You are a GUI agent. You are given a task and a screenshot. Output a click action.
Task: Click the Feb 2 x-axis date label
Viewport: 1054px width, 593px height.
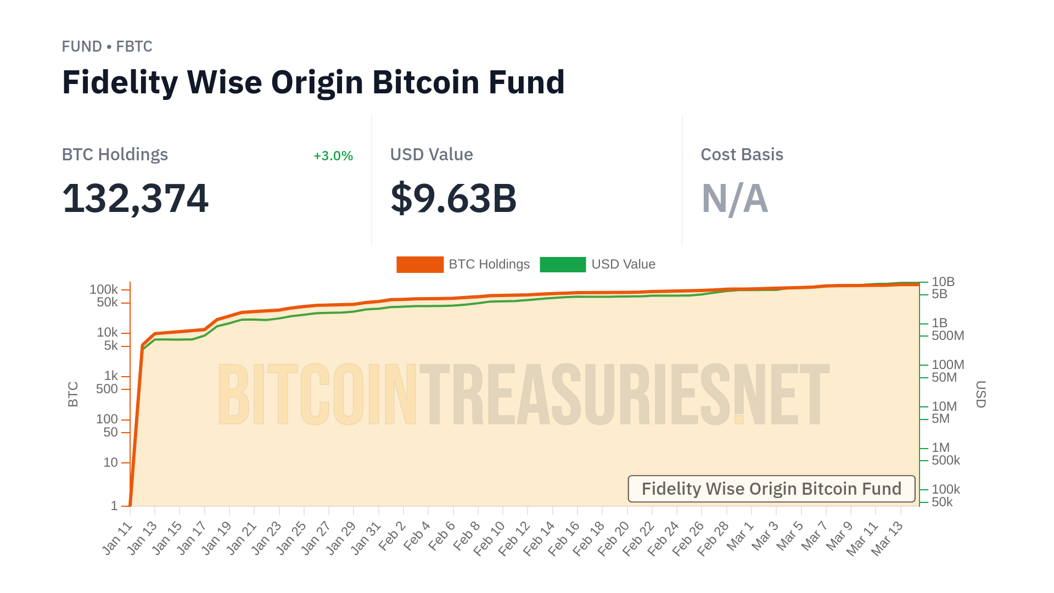tap(392, 536)
